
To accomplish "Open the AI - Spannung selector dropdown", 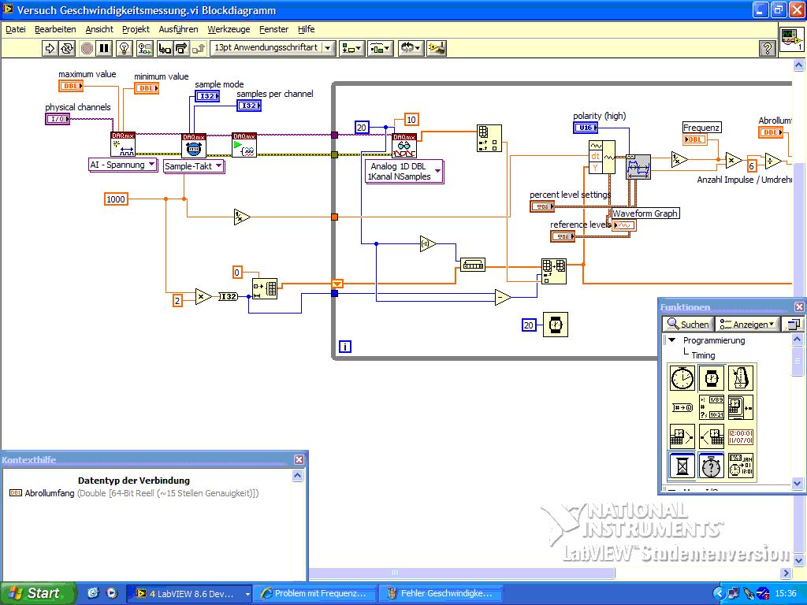I will pos(123,165).
